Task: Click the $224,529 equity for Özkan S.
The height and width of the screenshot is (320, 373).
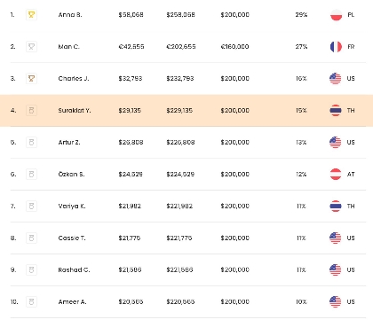Action: coord(180,174)
